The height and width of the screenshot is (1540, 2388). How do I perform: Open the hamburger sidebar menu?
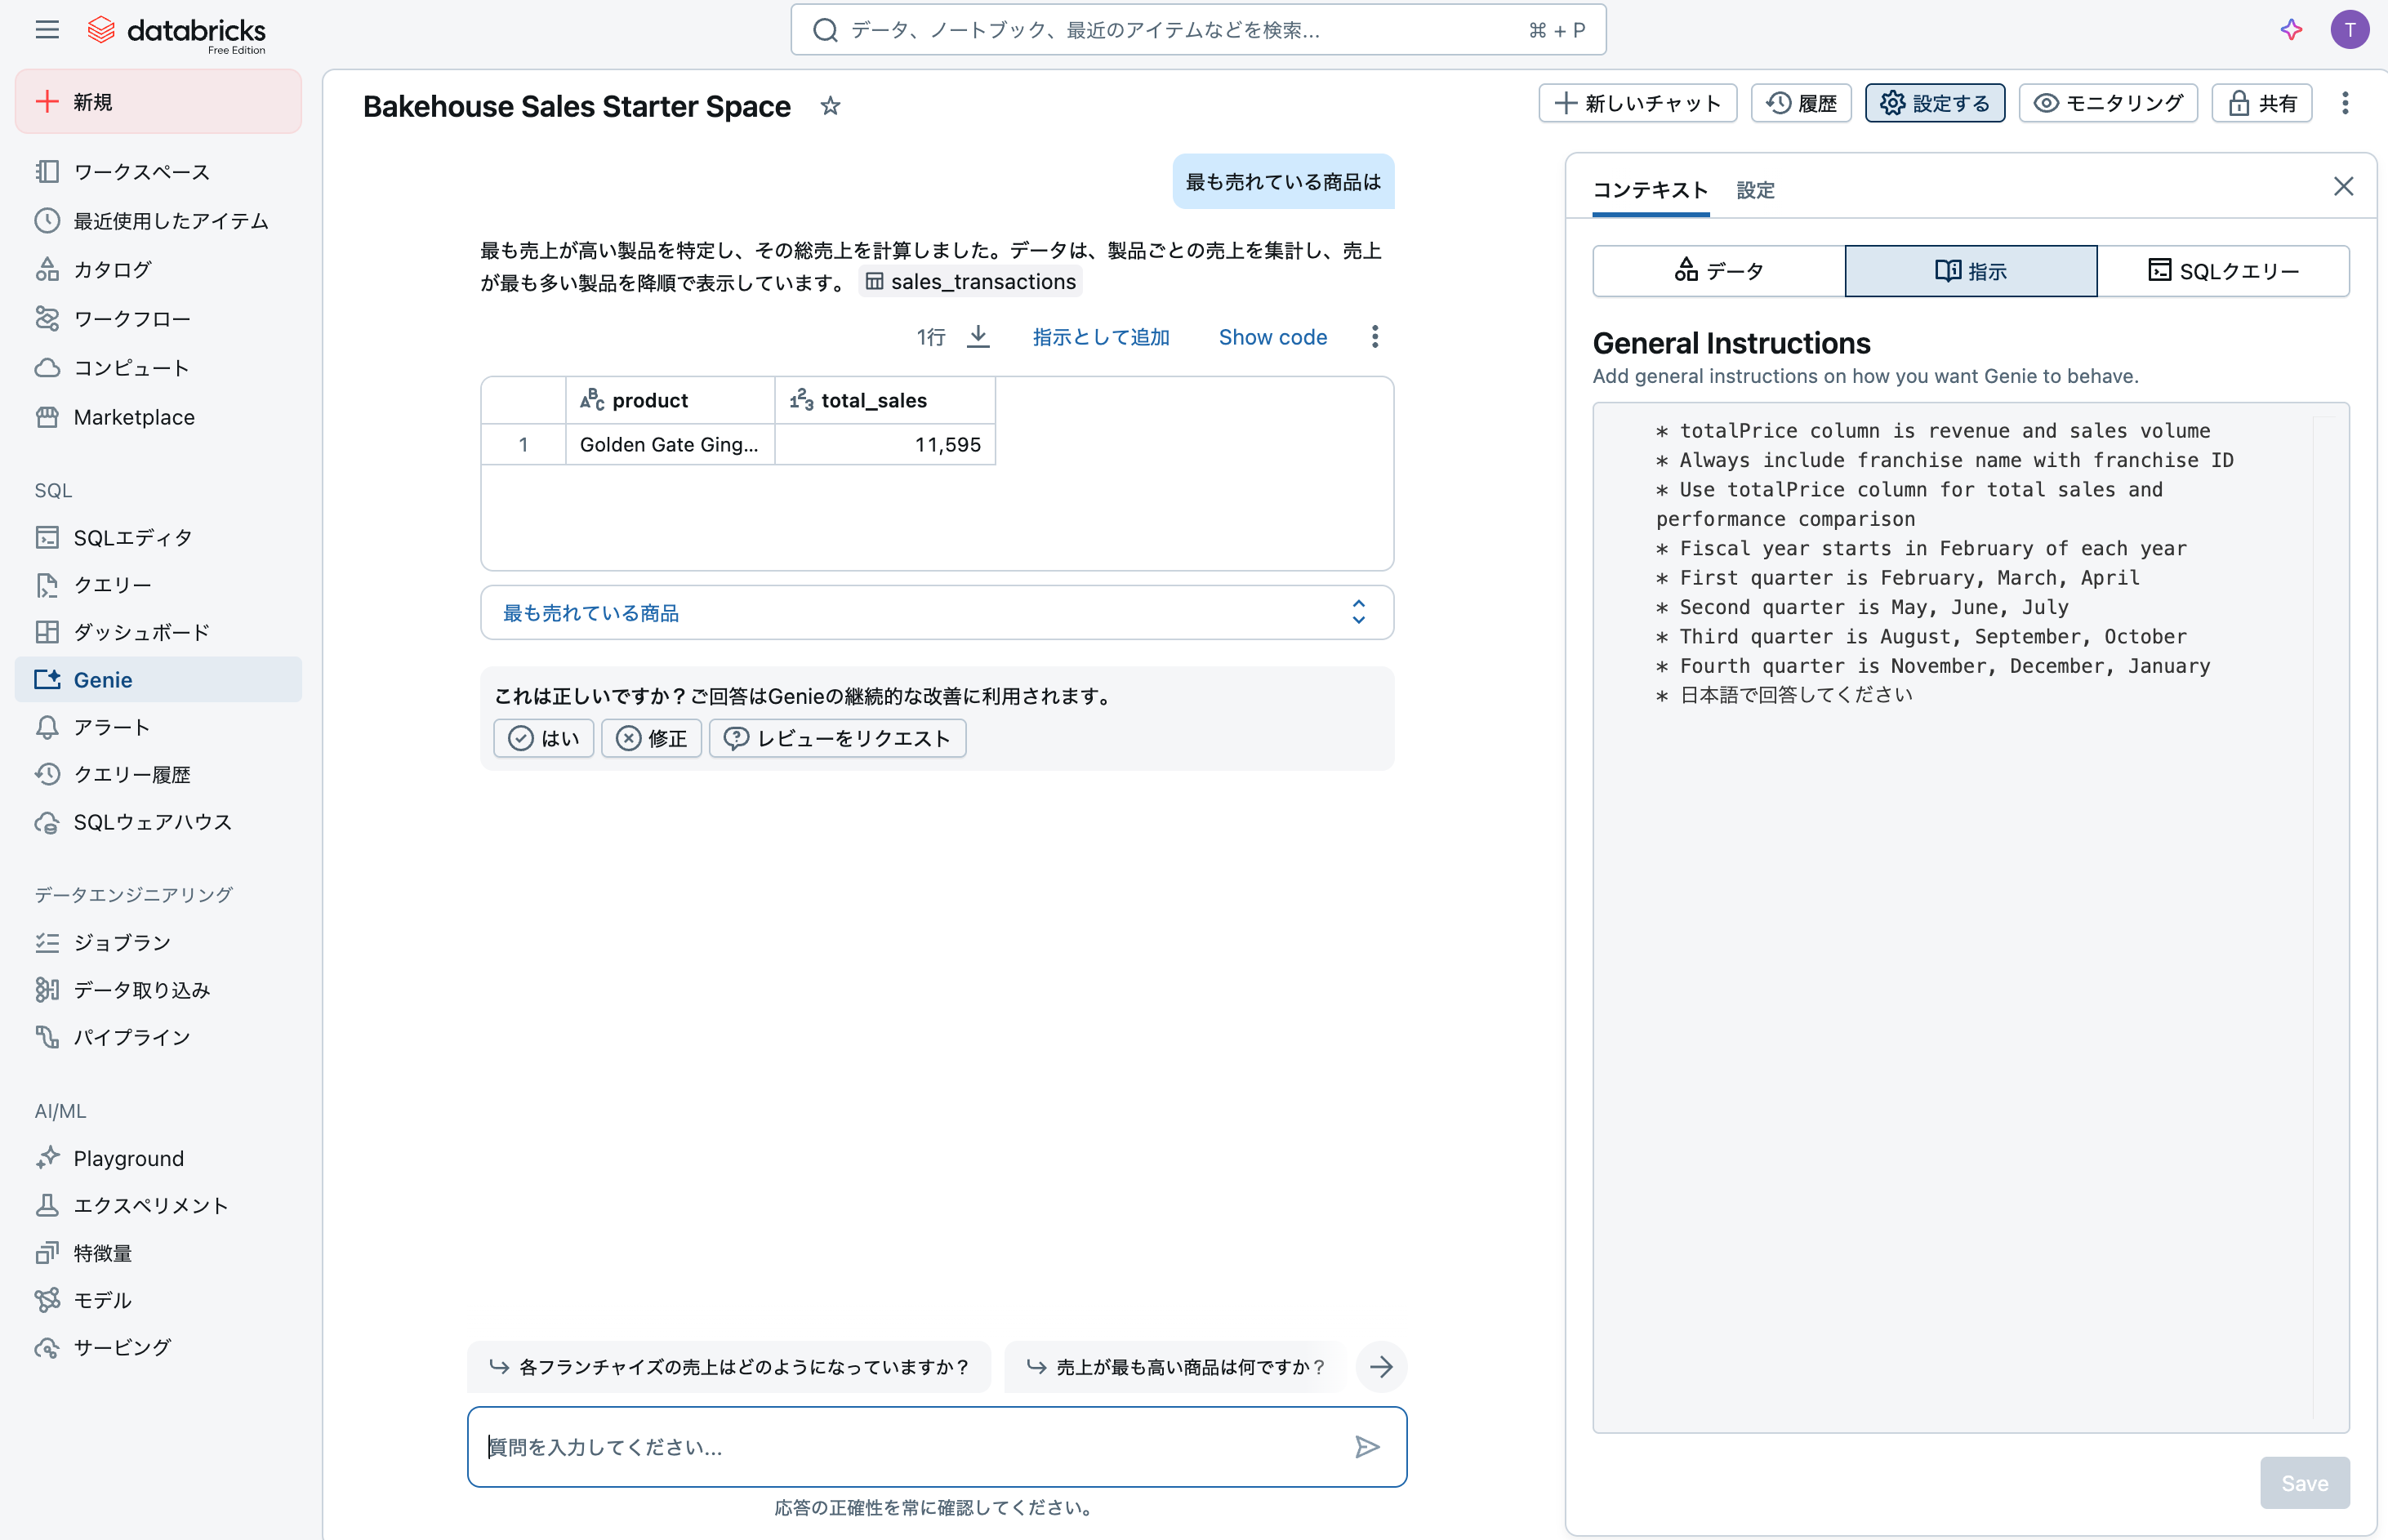[47, 29]
